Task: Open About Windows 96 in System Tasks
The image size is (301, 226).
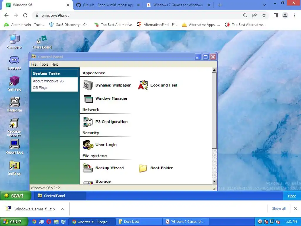Action: (x=48, y=81)
